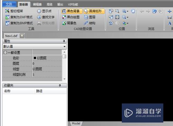Image resolution: width=173 pixels, height=126 pixels.
Task: Click the globe view icon in 位置 group
Action: coord(124,23)
